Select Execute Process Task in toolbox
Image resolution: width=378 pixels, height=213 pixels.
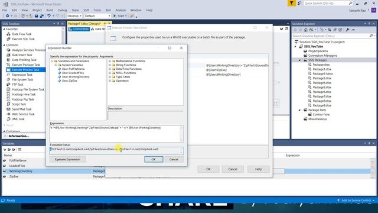[x=25, y=70]
